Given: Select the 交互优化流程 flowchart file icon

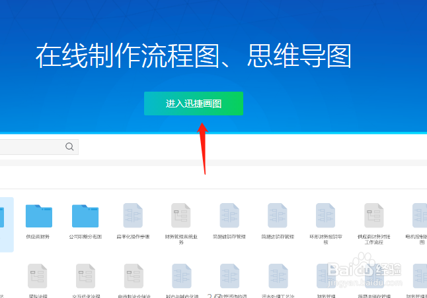Looking at the screenshot, I should (x=85, y=276).
